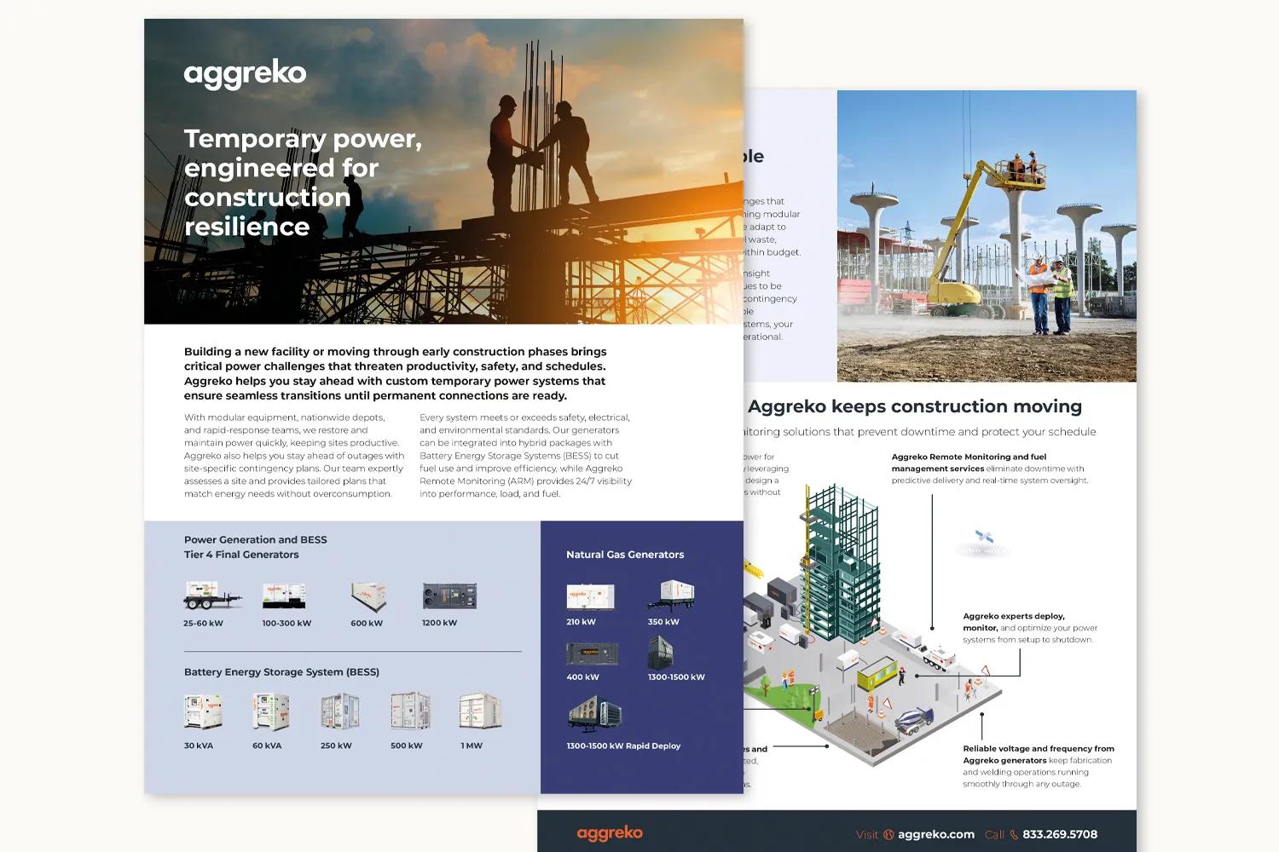Click the white aggreko logo on the cover photo
This screenshot has width=1279, height=852.
click(x=245, y=75)
